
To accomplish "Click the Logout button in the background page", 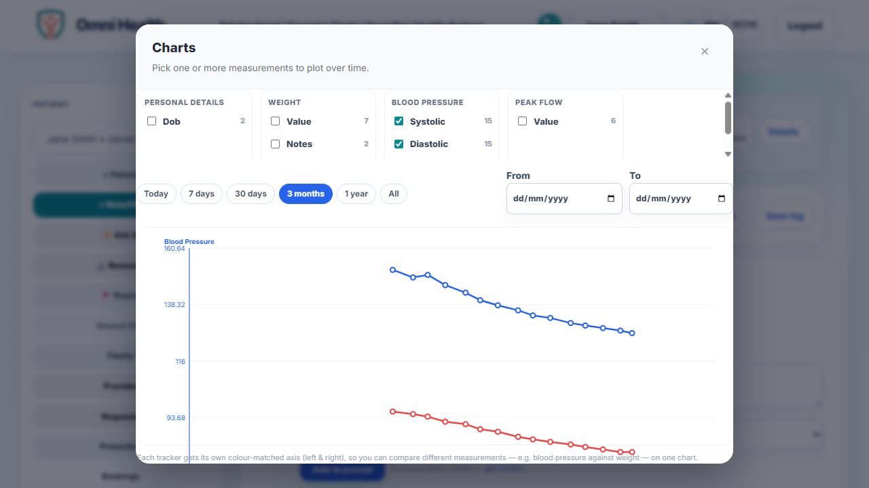I will (x=805, y=26).
